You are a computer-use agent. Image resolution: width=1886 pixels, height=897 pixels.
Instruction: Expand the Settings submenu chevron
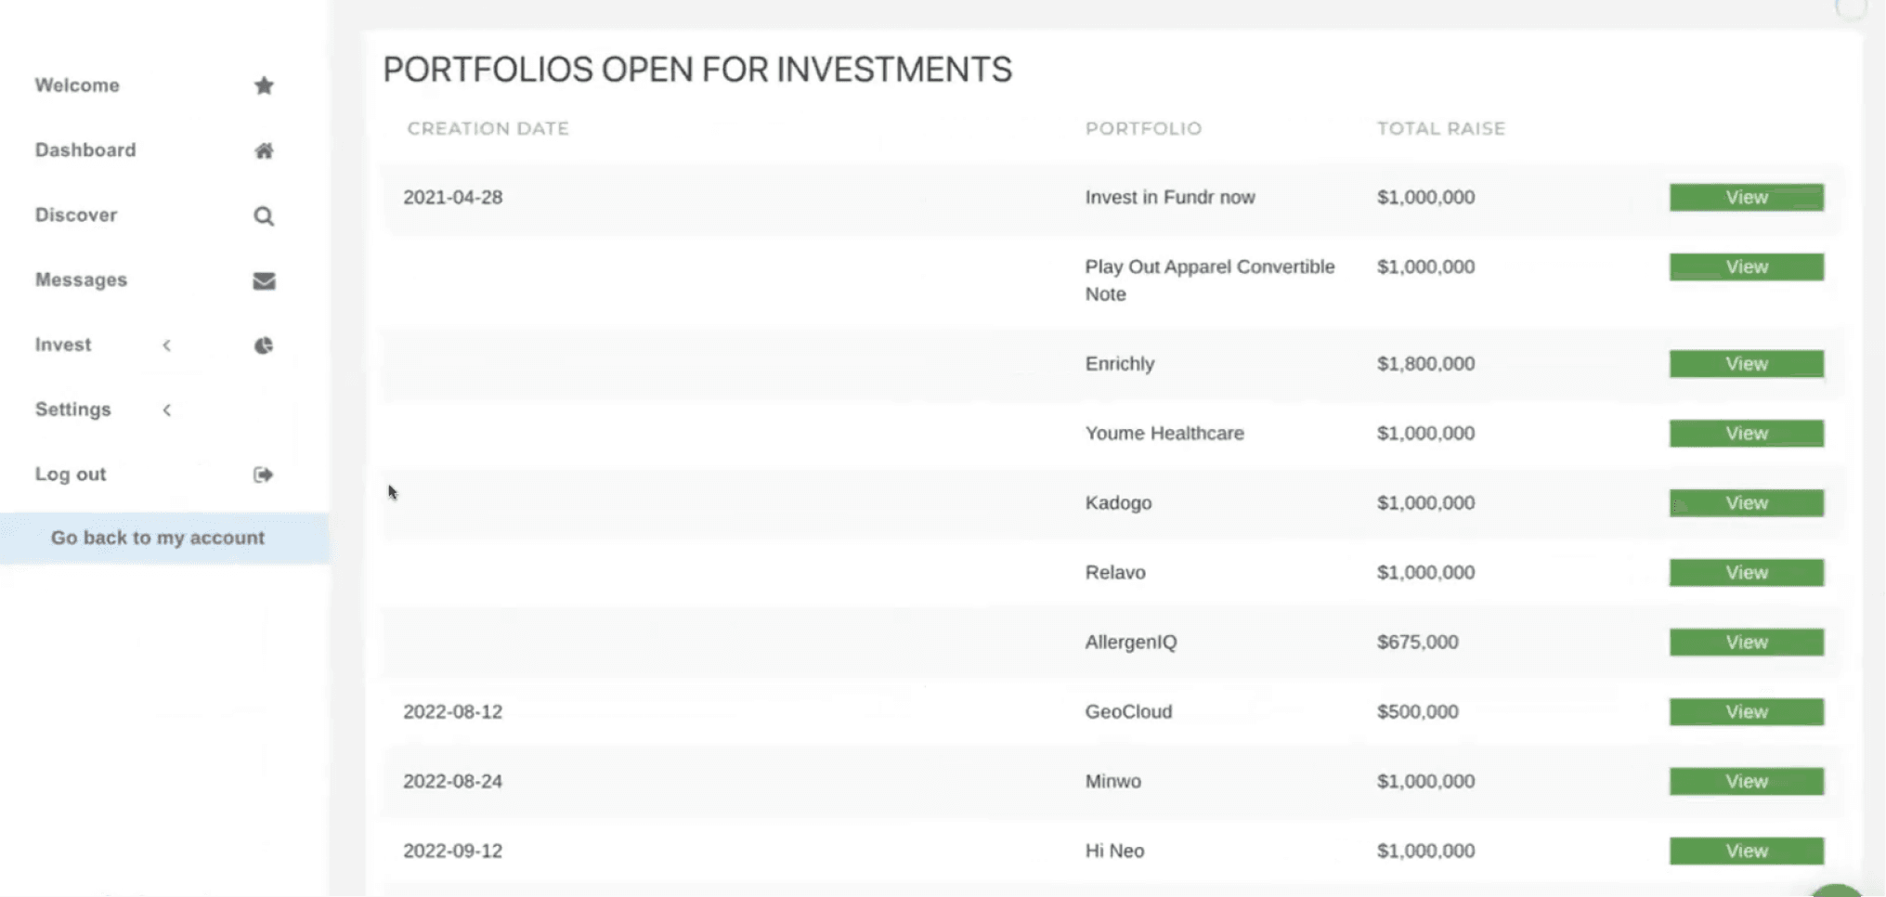coord(167,409)
